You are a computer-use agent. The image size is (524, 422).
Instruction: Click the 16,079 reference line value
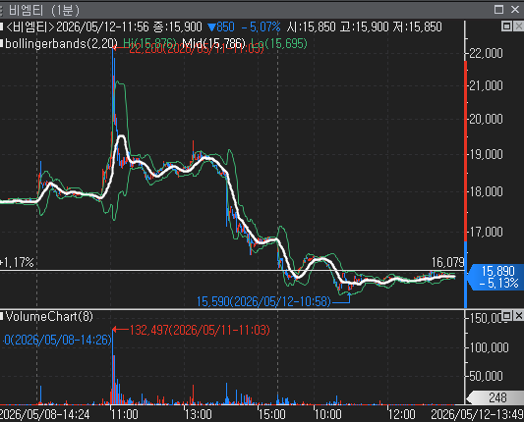coord(447,263)
